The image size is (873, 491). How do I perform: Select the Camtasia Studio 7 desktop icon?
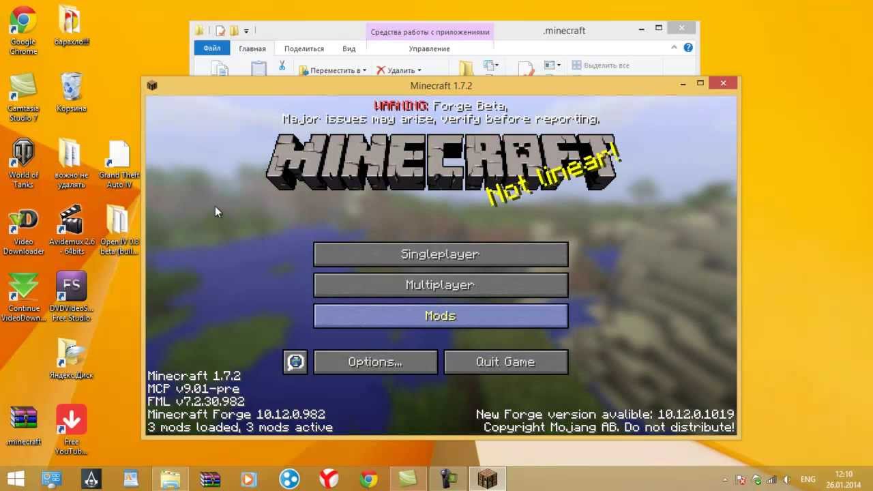tap(23, 98)
